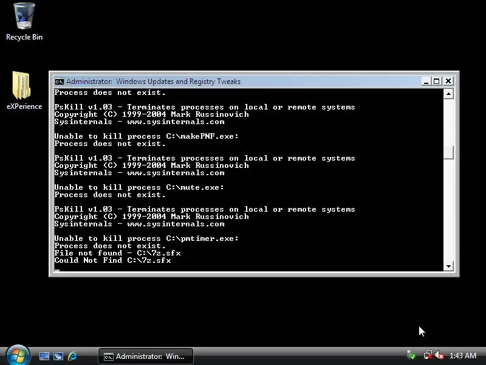Select the eXPerience folder on desktop
Viewport: 486px width, 365px height.
(24, 91)
